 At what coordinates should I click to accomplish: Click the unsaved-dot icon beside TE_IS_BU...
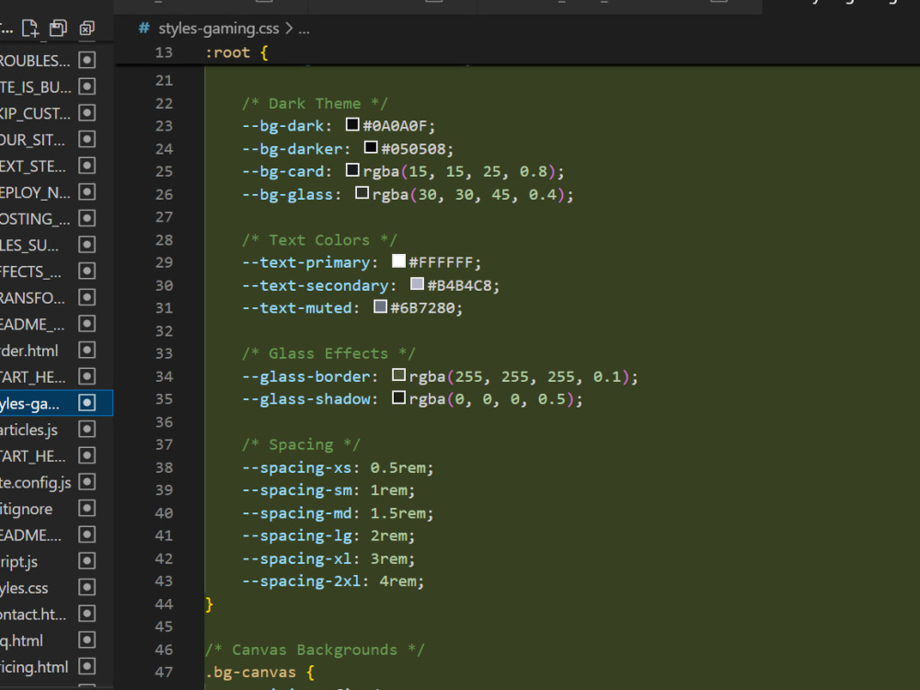click(86, 86)
